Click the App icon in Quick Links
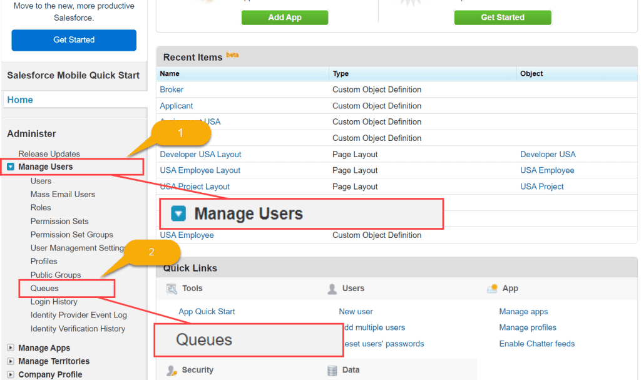Screen dimensions: 641x380 pyautogui.click(x=492, y=288)
